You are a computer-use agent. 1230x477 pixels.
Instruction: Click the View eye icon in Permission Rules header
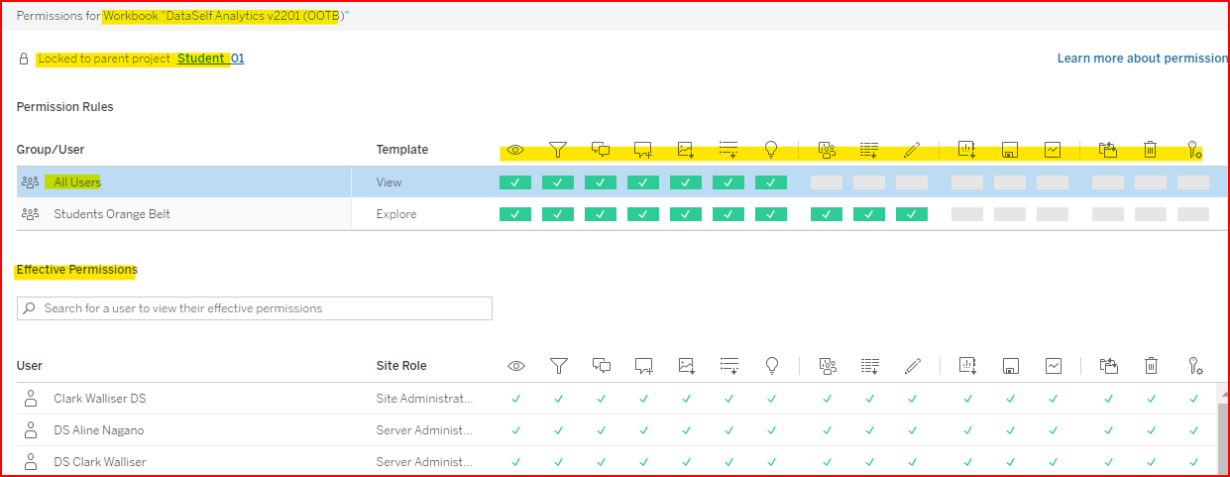pyautogui.click(x=515, y=150)
